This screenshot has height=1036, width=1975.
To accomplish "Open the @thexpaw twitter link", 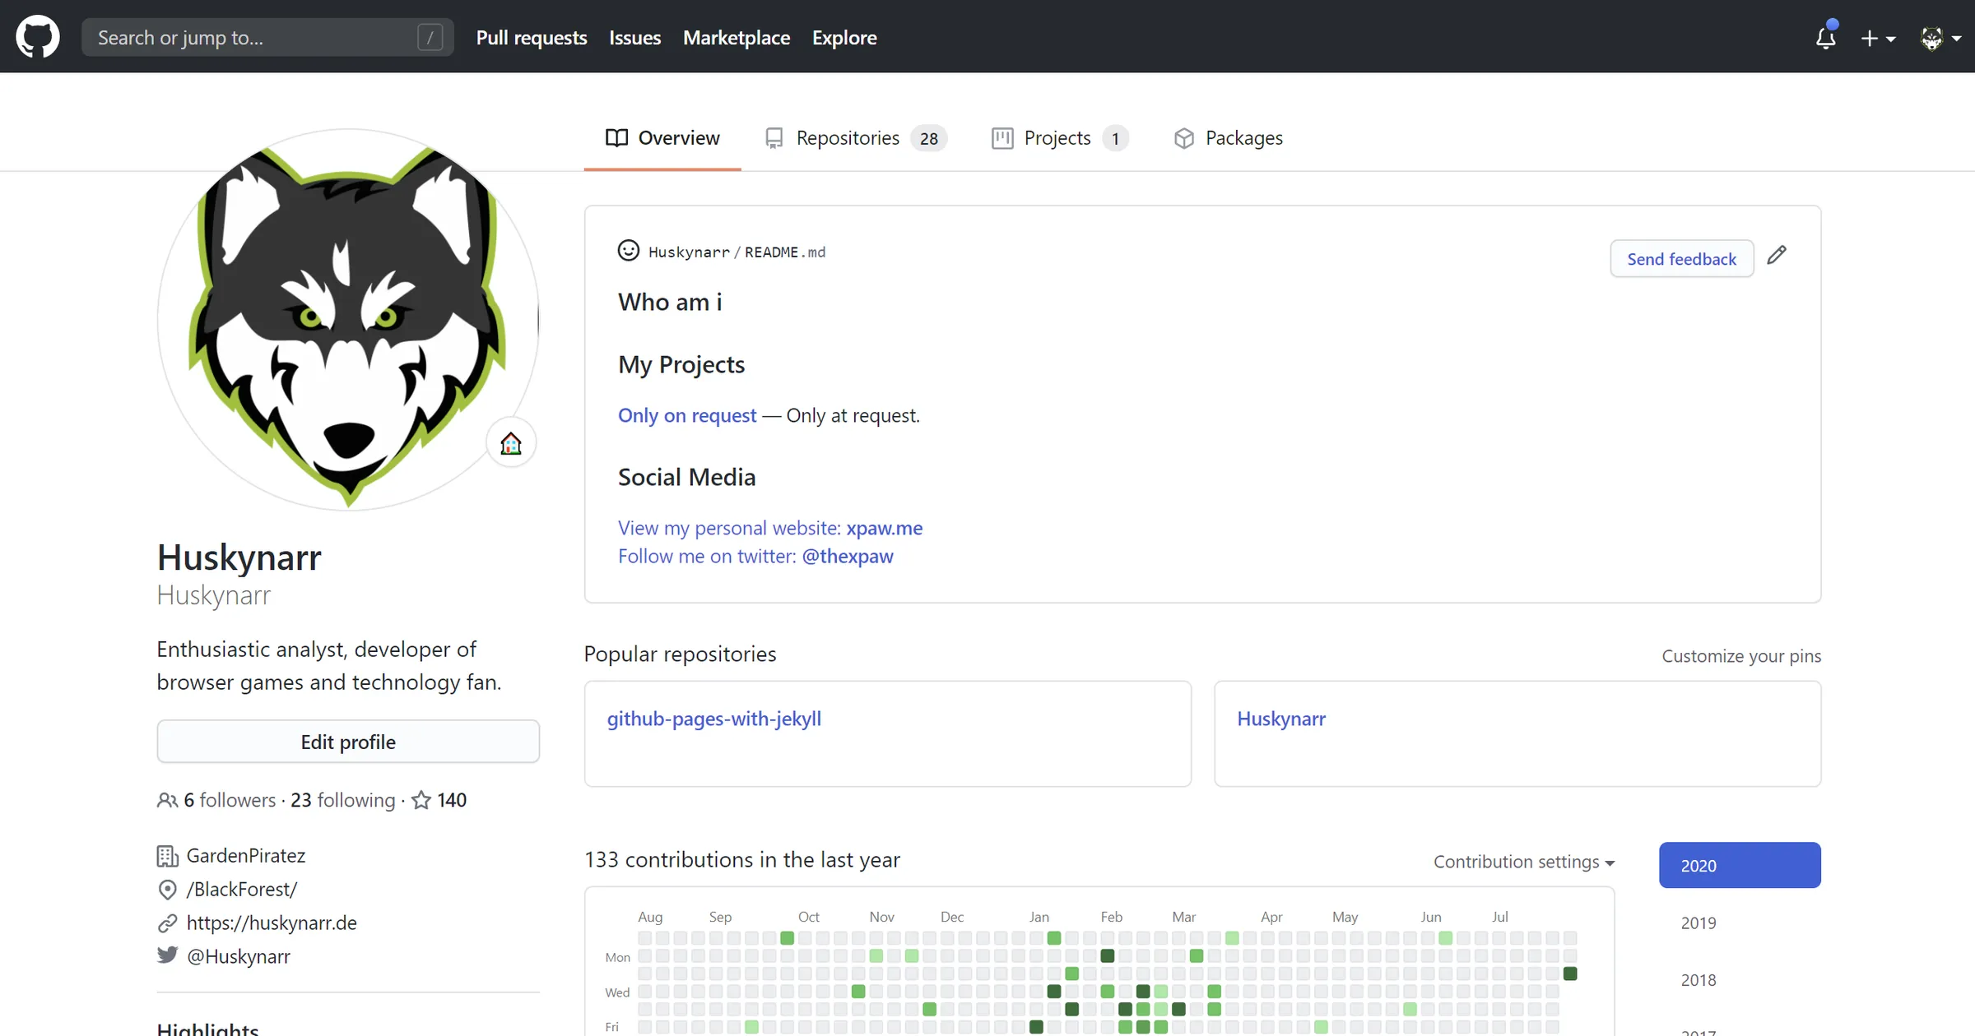I will tap(848, 557).
